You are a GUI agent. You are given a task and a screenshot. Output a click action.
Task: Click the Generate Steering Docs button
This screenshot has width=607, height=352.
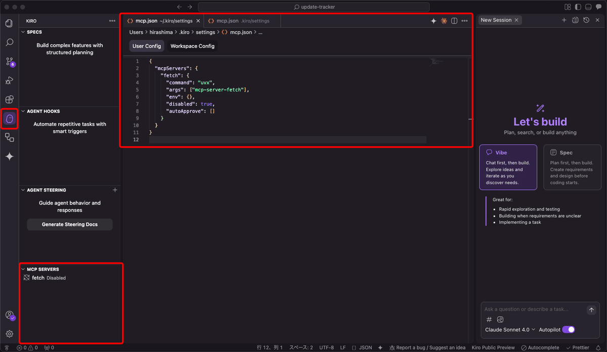pos(69,224)
